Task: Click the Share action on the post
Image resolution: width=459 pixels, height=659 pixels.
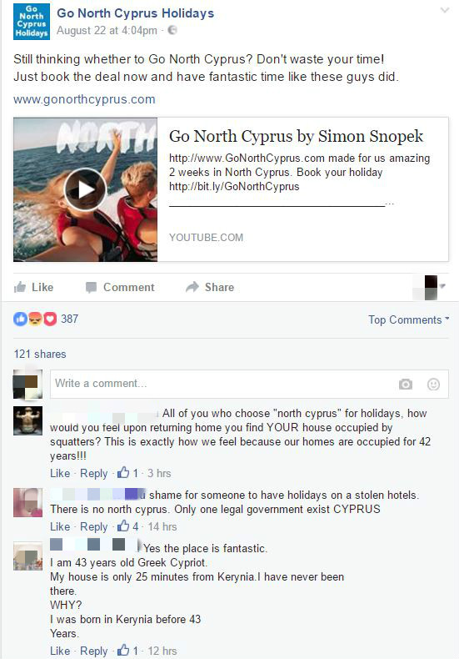Action: (x=210, y=287)
